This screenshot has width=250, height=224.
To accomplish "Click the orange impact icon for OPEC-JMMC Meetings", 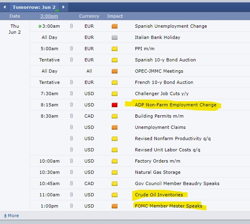I will pyautogui.click(x=115, y=71).
